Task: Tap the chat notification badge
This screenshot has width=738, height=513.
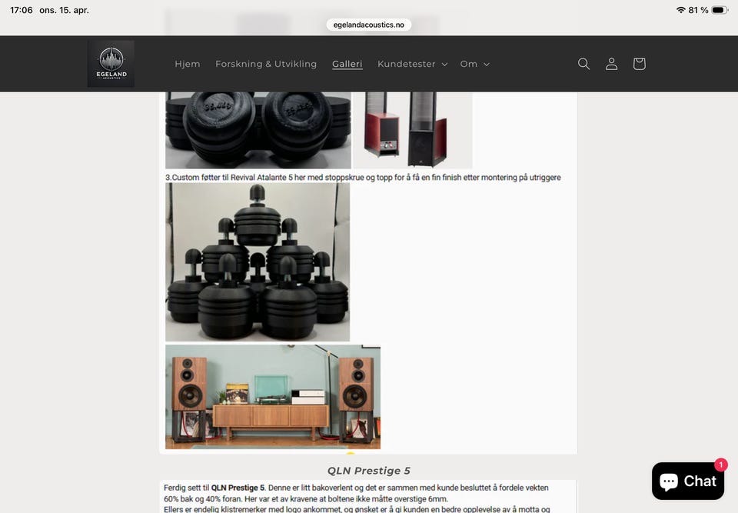Action: [720, 465]
